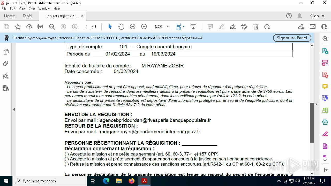The height and width of the screenshot is (186, 331).
Task: Go to previous page arrow
Action: point(63,27)
